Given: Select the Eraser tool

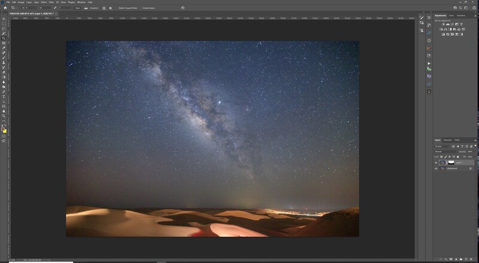Looking at the screenshot, I should (x=4, y=72).
